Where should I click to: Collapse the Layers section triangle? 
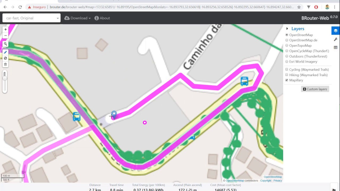[287, 29]
